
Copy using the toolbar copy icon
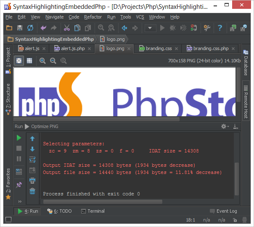tap(77, 28)
